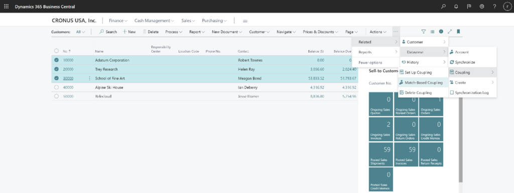The image size is (514, 193).
Task: Select Synchronize in Dataverse submenu
Action: (x=472, y=62)
